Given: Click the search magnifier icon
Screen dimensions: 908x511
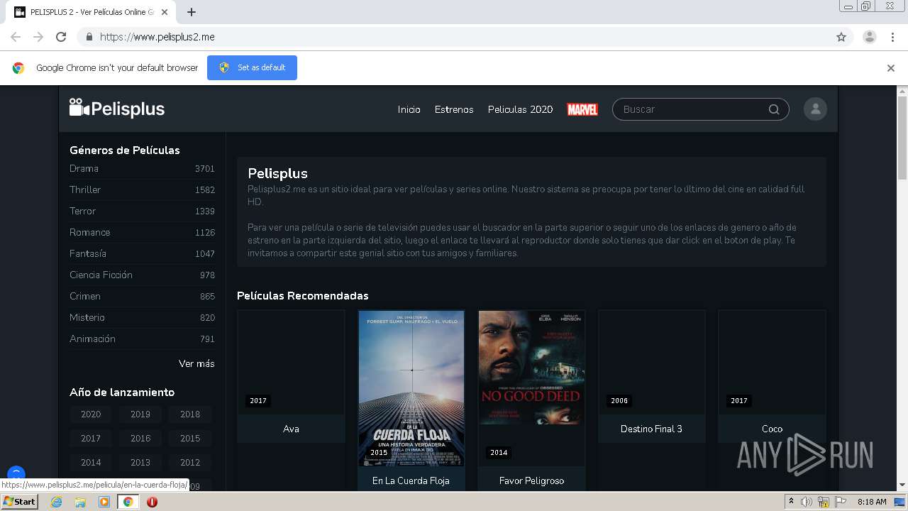Looking at the screenshot, I should coord(774,109).
